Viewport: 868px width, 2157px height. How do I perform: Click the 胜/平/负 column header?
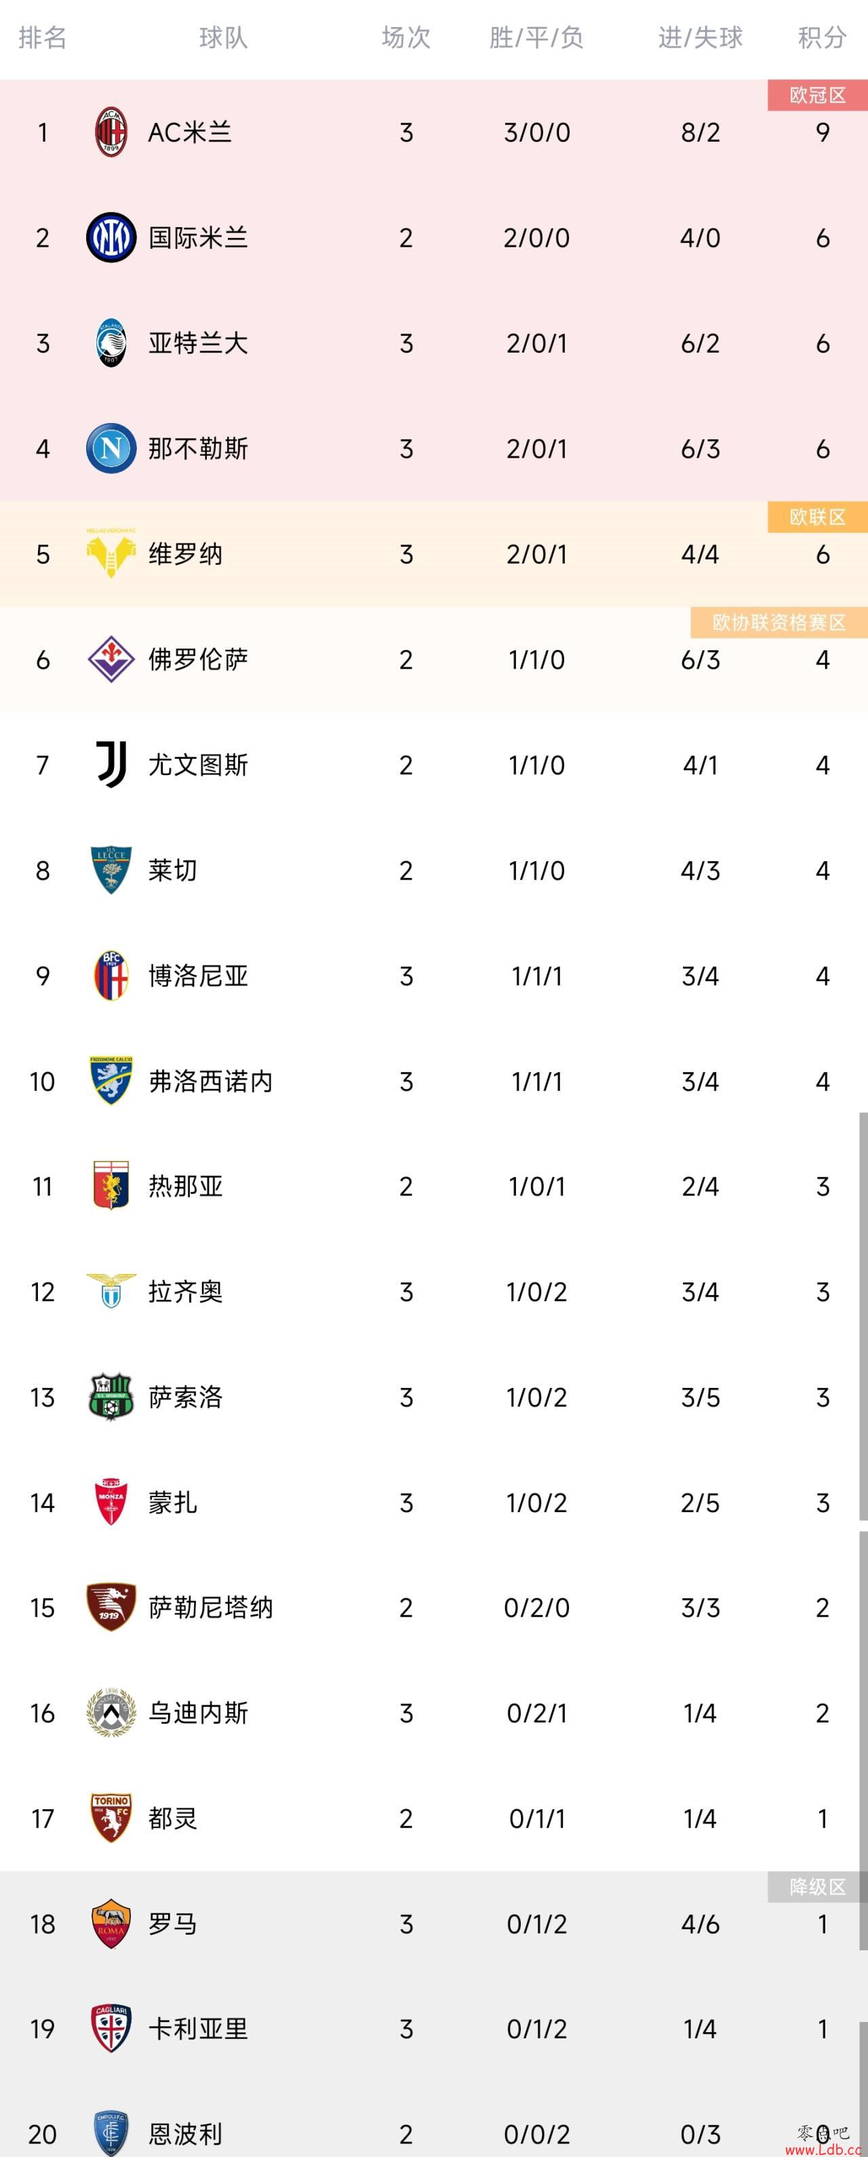[x=536, y=38]
